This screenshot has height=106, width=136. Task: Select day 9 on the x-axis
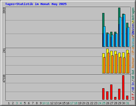click(x=41, y=103)
